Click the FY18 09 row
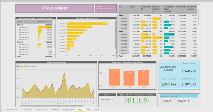 click(x=158, y=44)
